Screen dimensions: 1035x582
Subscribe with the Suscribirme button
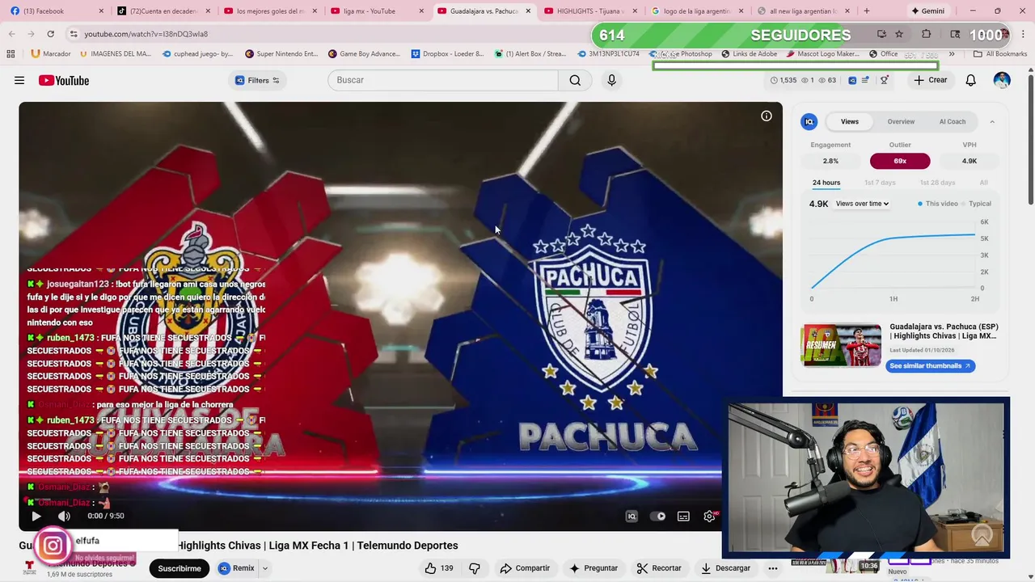[x=180, y=568]
